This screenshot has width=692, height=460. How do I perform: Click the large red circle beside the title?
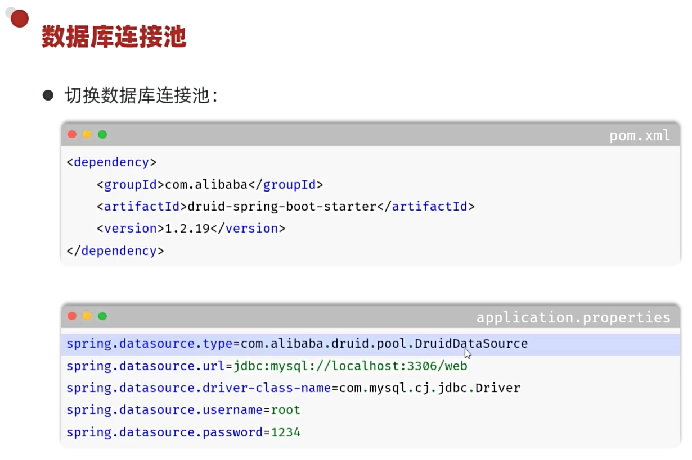pyautogui.click(x=20, y=19)
